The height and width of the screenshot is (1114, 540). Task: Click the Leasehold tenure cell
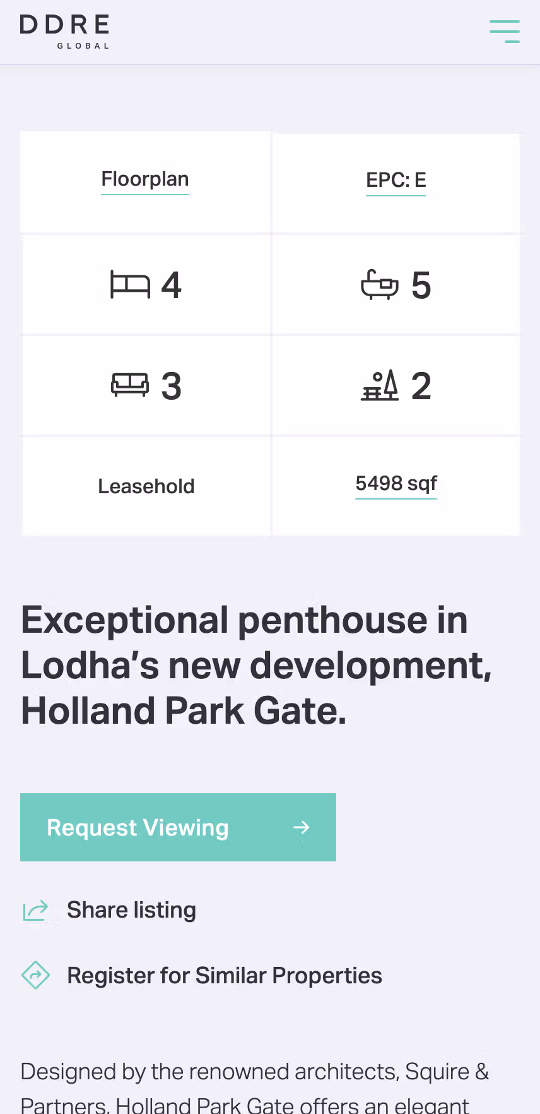pyautogui.click(x=146, y=486)
